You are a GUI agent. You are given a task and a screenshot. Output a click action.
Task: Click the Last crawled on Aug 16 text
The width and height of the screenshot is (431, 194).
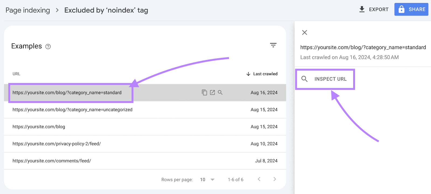pyautogui.click(x=349, y=57)
